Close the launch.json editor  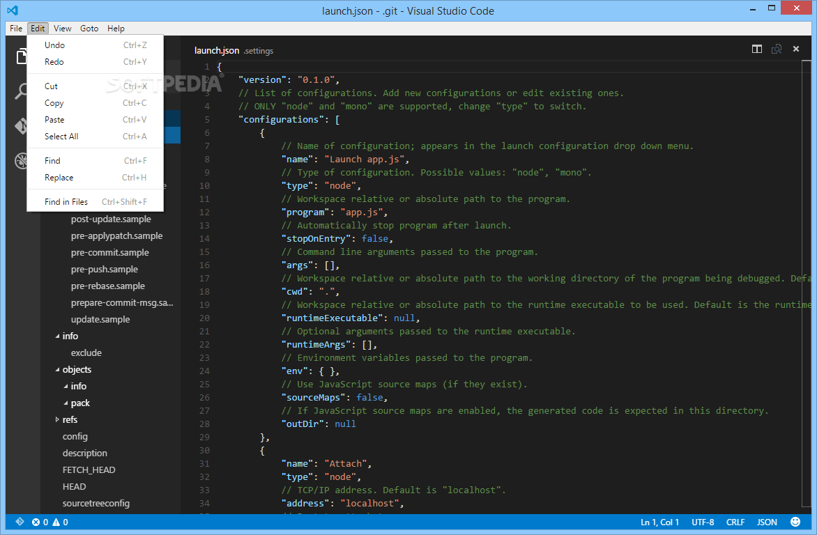click(796, 49)
